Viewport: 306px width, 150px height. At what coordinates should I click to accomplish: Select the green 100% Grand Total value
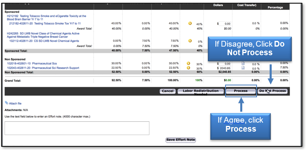[199, 81]
